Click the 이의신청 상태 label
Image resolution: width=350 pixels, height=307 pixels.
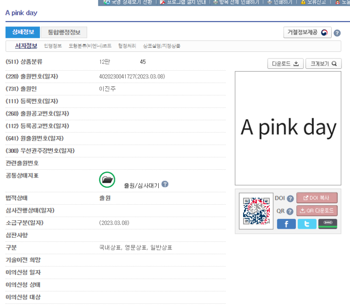23,285
